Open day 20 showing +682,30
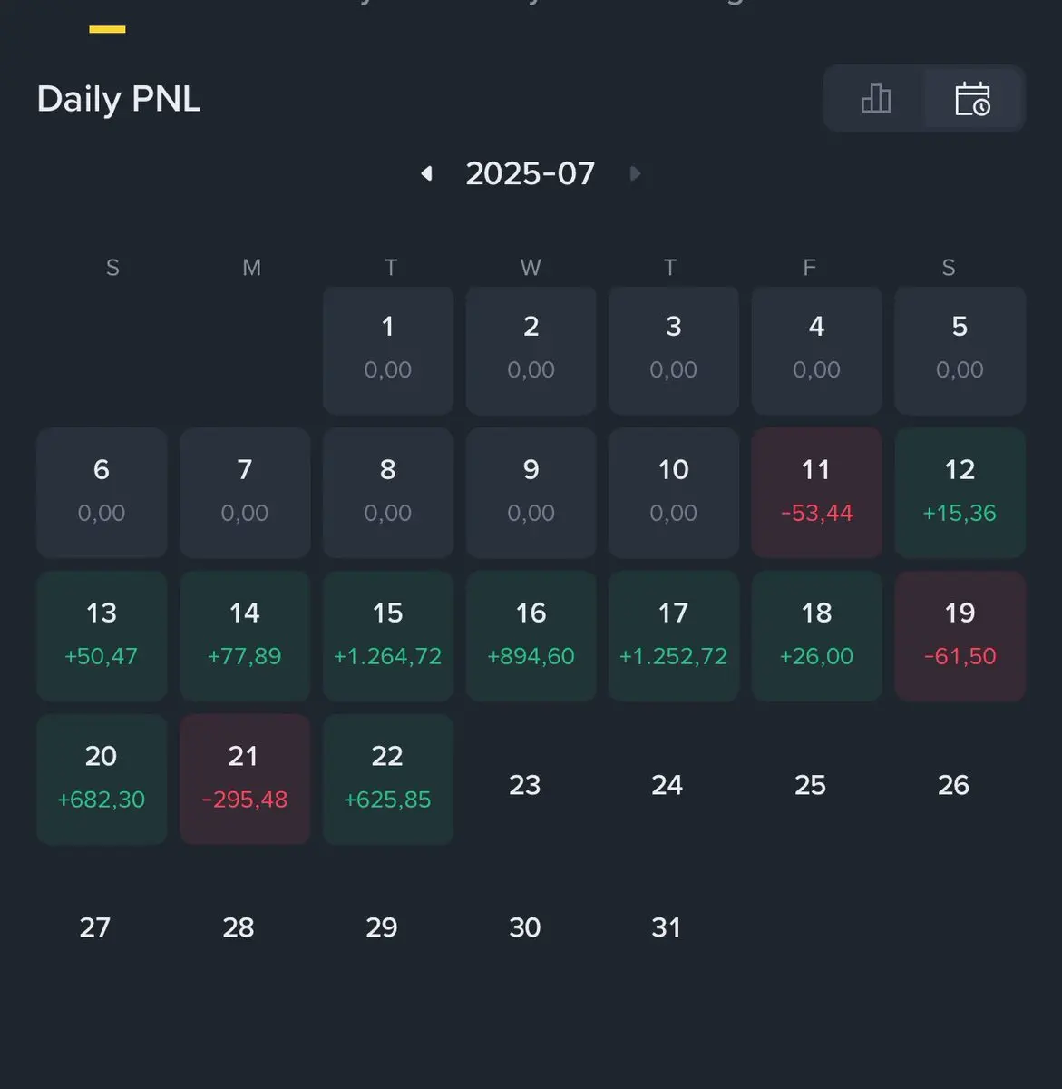The height and width of the screenshot is (1089, 1062). click(x=102, y=779)
